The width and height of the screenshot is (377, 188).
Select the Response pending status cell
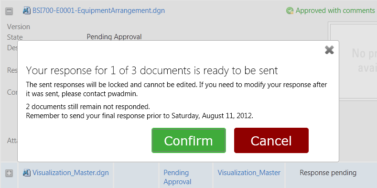tap(328, 173)
